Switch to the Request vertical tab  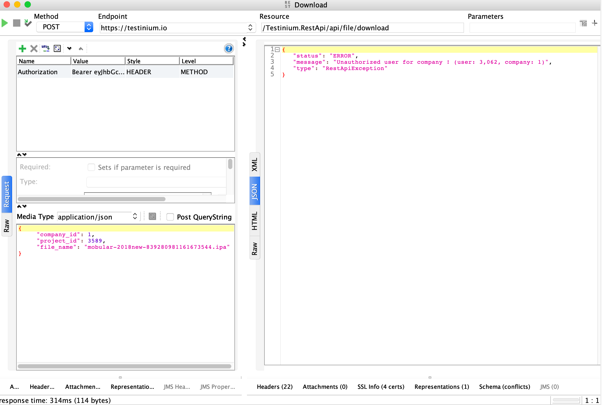pos(7,194)
